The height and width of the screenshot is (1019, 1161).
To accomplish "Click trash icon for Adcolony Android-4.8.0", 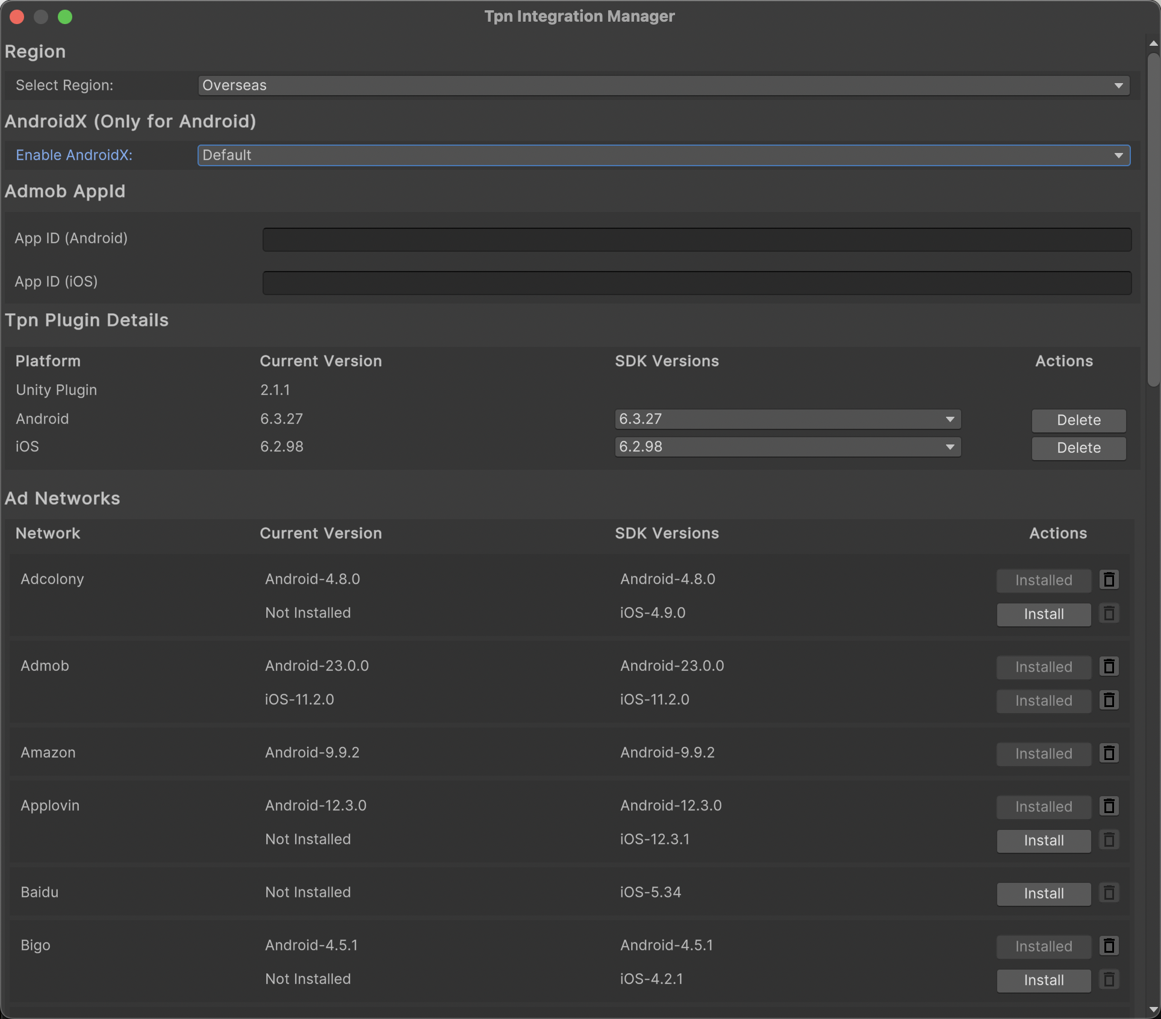I will 1109,579.
